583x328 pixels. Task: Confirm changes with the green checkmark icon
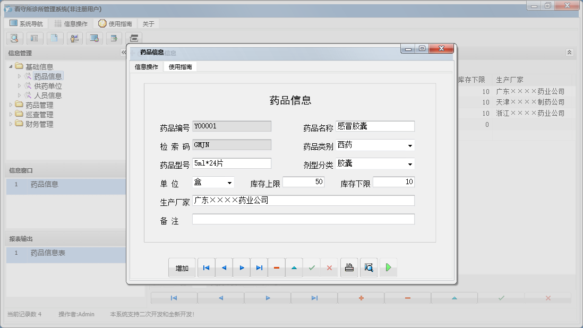tap(312, 267)
